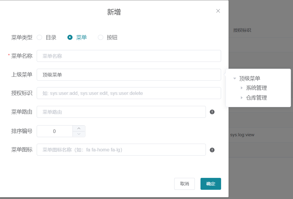The image size is (293, 199).
Task: Close the 新增 dialog with the X icon
Action: pyautogui.click(x=218, y=11)
